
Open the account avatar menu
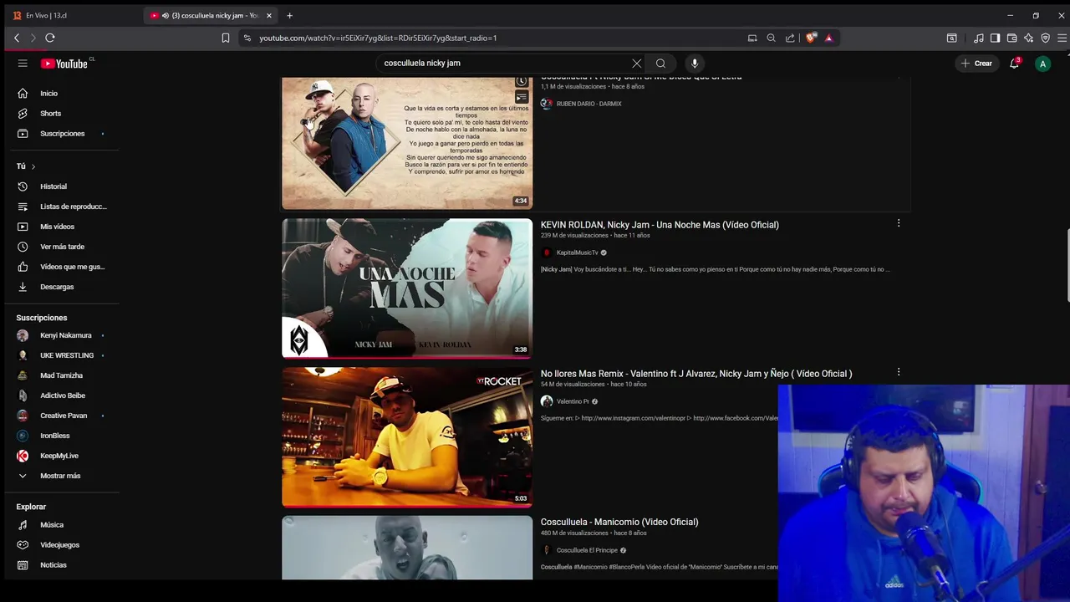click(1042, 64)
